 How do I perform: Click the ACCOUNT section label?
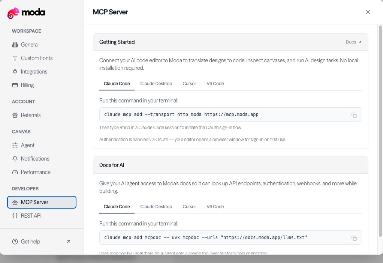[24, 102]
